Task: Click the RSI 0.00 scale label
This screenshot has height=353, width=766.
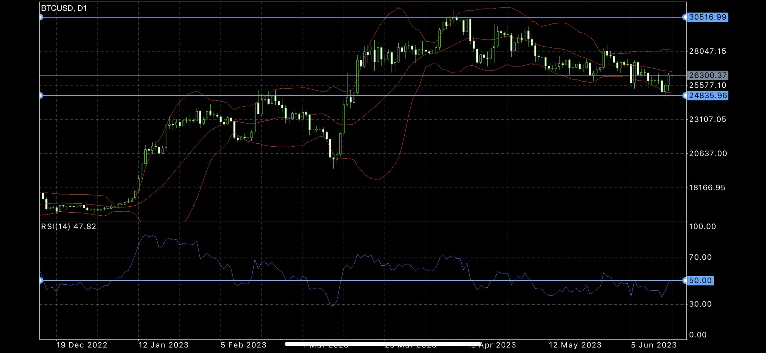Action: [698, 335]
